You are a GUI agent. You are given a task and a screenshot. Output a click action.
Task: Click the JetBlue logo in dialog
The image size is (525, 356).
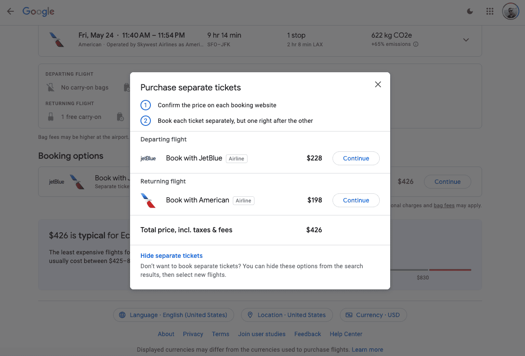(x=148, y=158)
